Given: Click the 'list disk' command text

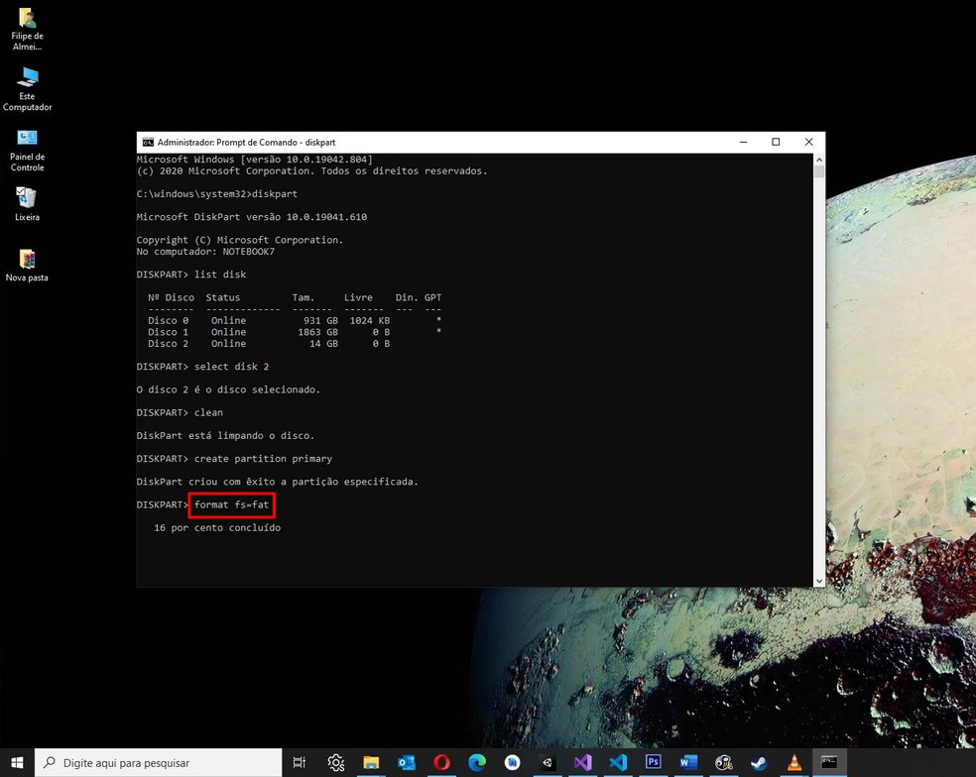Looking at the screenshot, I should pos(220,275).
